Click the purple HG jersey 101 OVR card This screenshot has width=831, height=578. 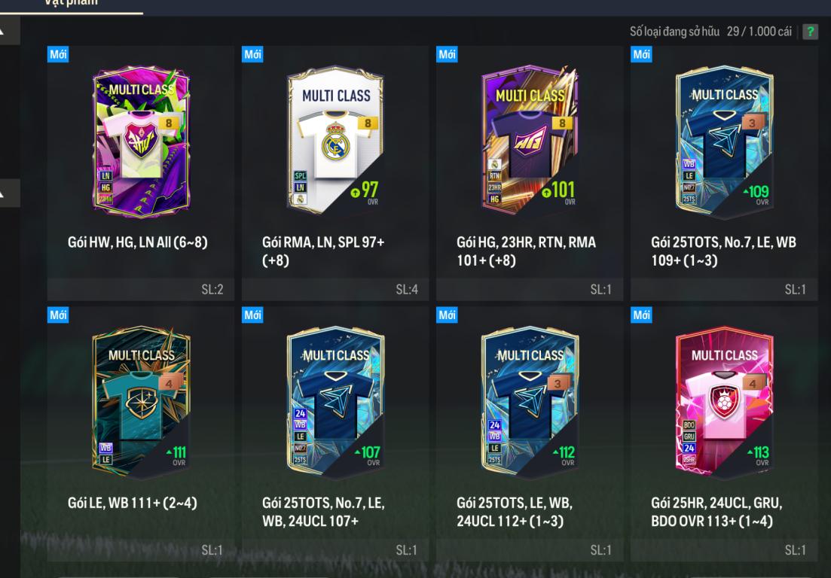pos(530,140)
